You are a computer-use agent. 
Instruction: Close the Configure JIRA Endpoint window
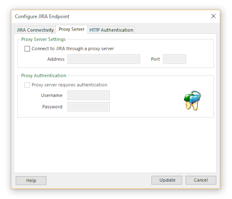pyautogui.click(x=214, y=16)
